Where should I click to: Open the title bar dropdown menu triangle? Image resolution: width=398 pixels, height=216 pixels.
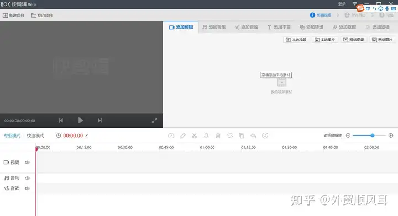(354, 3)
